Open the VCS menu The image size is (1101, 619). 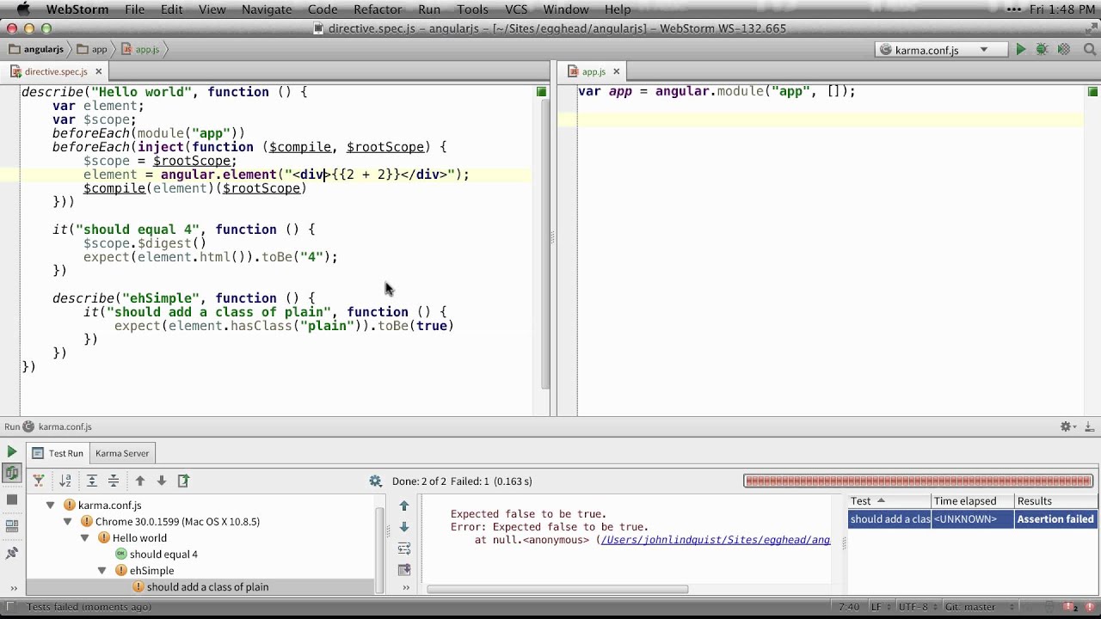point(516,9)
